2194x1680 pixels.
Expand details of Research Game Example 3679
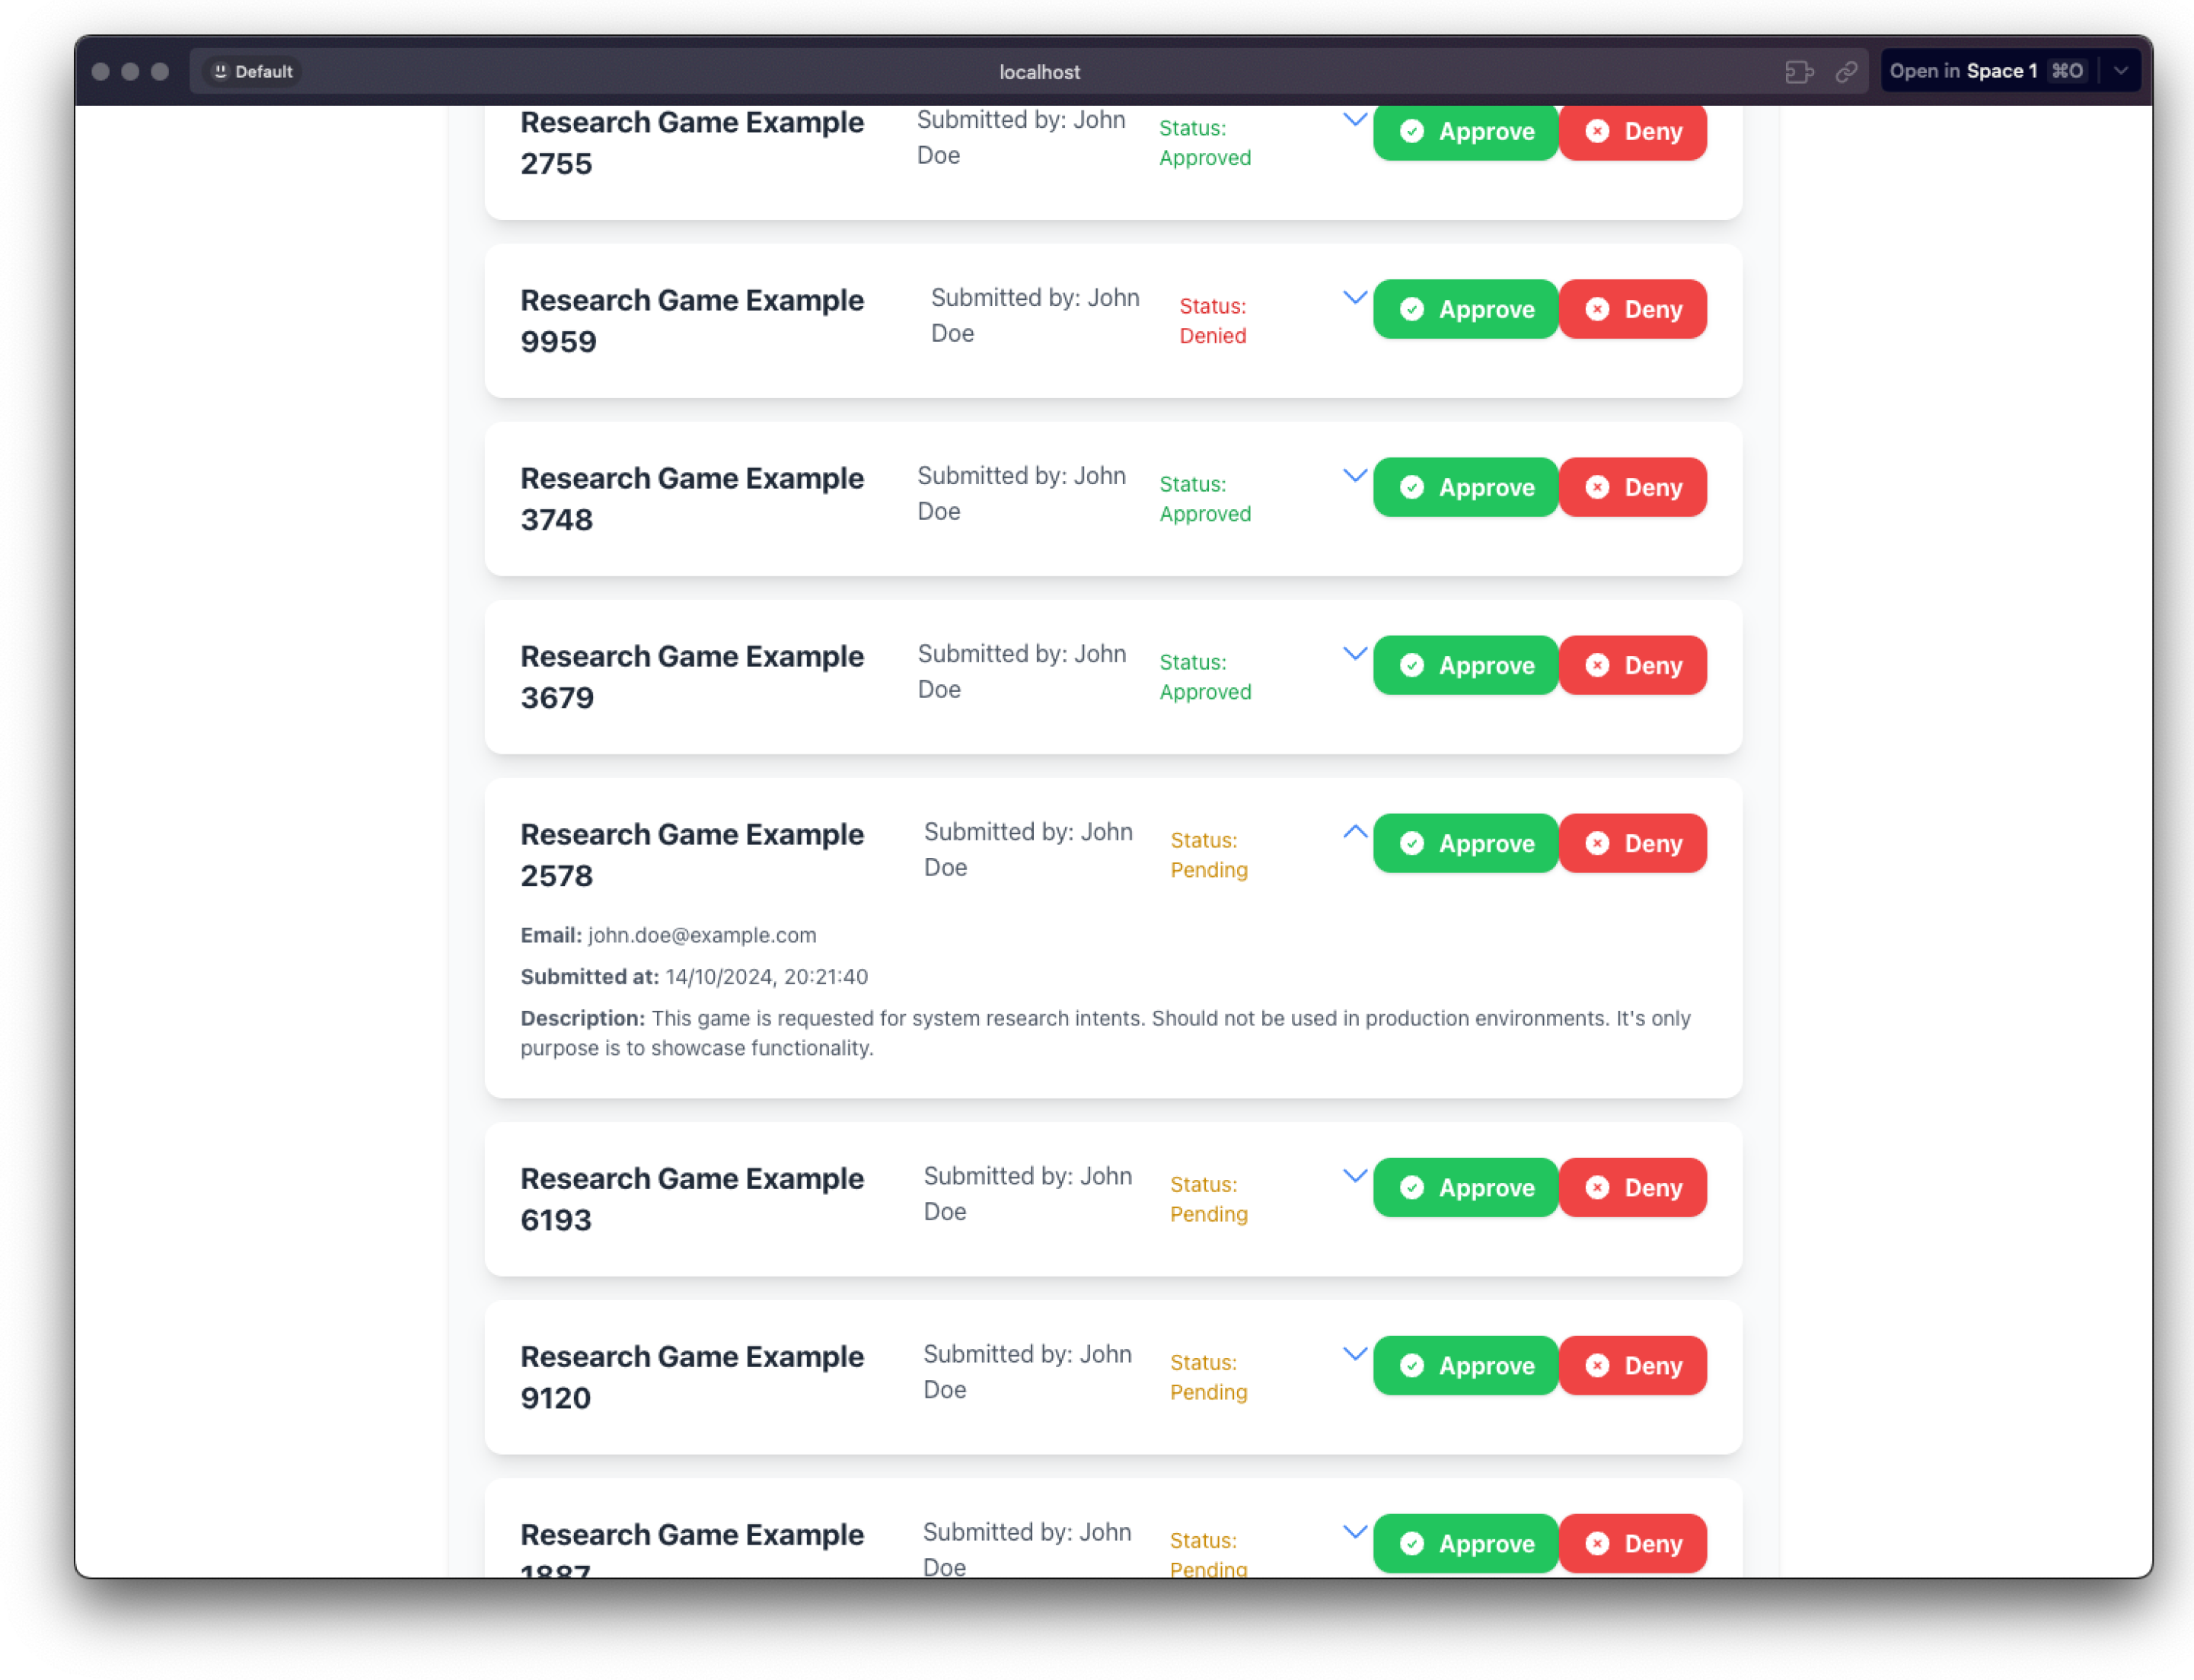pyautogui.click(x=1354, y=654)
